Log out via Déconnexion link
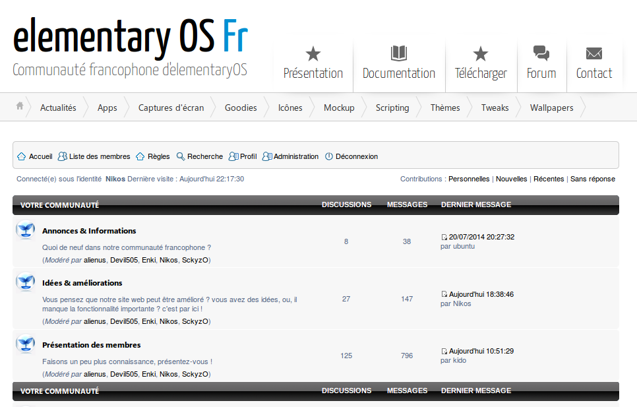Image resolution: width=637 pixels, height=407 pixels. [357, 156]
